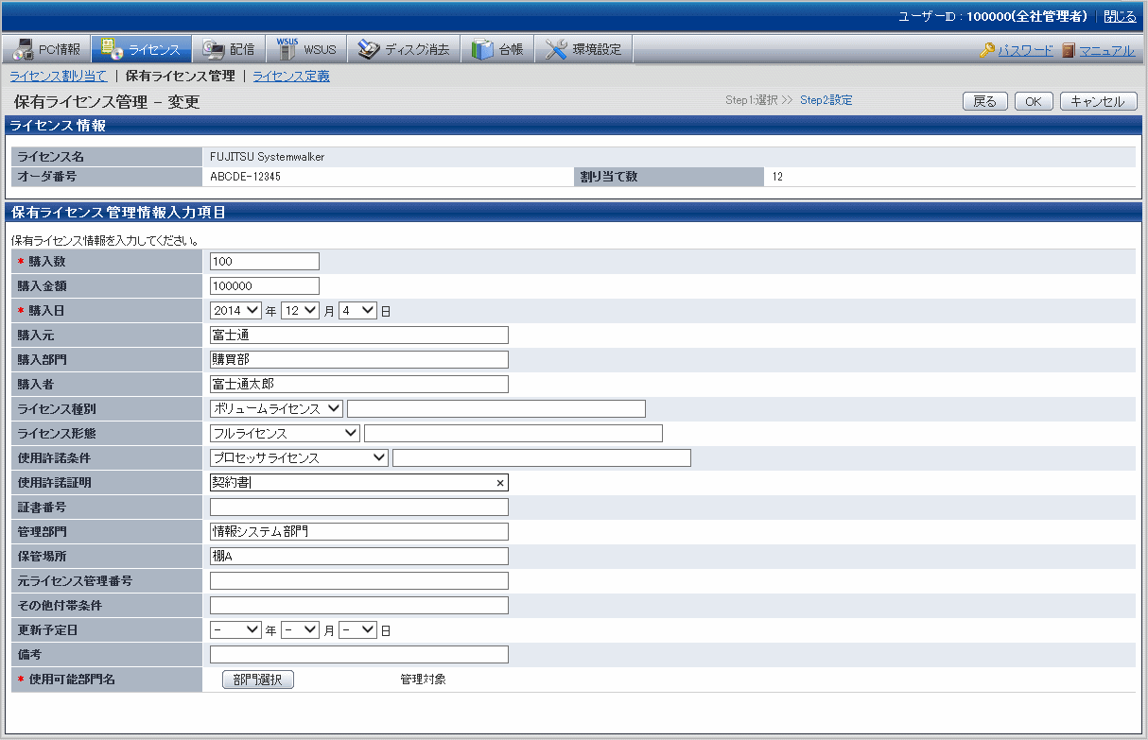
Task: Clear the 使用許諾証明 field with the x icon
Action: 499,483
